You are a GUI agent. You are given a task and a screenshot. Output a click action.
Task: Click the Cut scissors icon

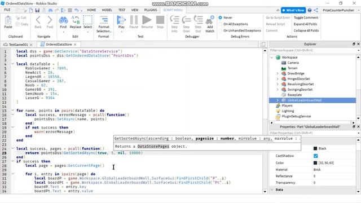[x=17, y=17]
